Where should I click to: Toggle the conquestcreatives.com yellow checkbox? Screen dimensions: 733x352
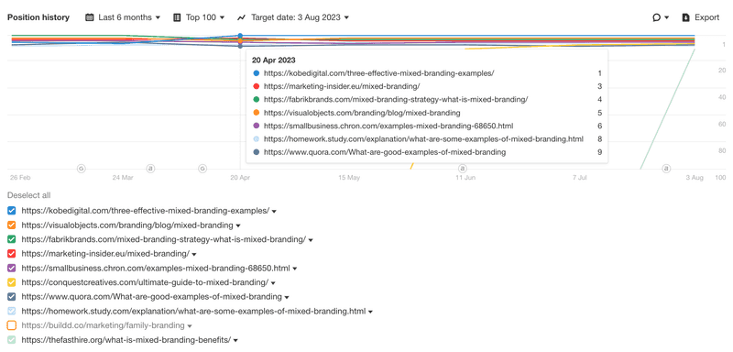pos(12,282)
